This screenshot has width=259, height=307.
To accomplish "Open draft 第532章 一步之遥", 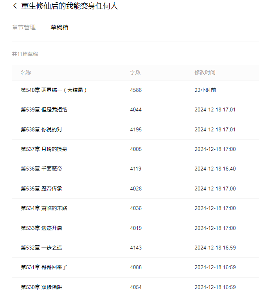I will pyautogui.click(x=41, y=248).
